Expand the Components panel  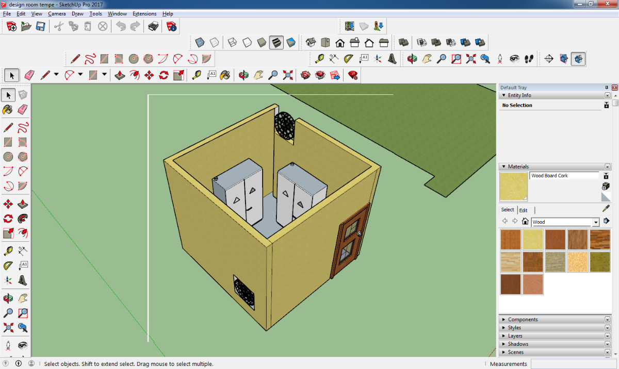click(x=523, y=320)
